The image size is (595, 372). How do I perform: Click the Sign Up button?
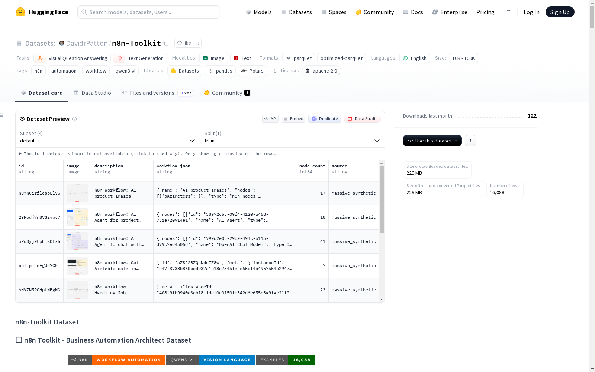[x=560, y=12]
